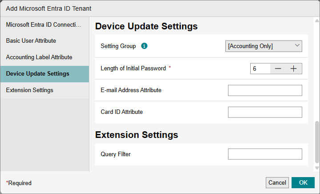Click the initial password length value field
Screen dimensions: 320x194
(260, 69)
